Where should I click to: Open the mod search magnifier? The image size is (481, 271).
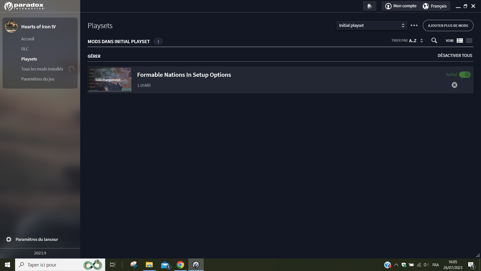[434, 40]
